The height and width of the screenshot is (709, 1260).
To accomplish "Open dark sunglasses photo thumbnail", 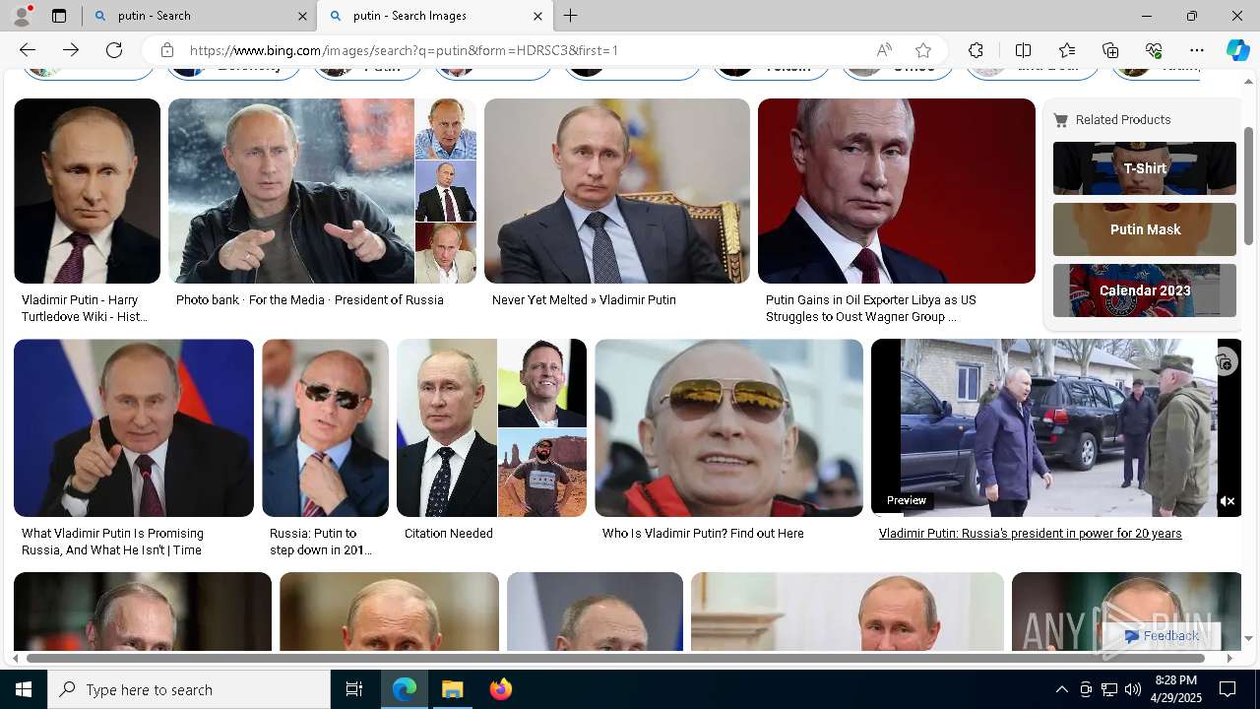I will point(325,428).
